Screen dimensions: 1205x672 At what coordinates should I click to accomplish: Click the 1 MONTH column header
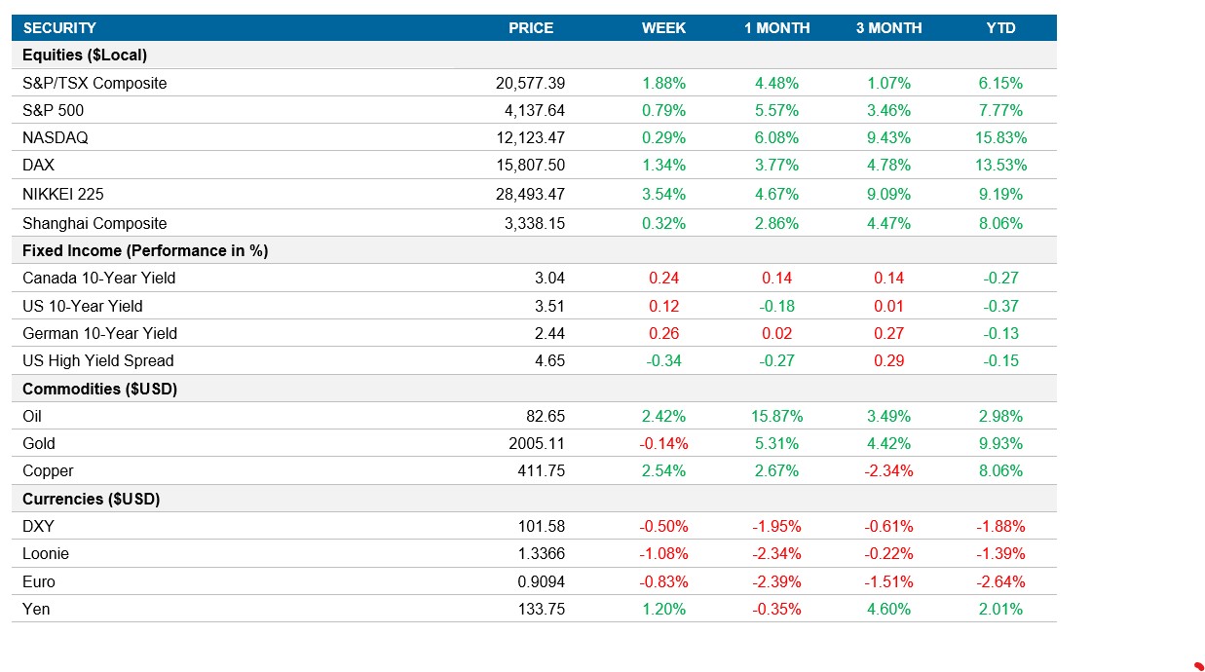[x=776, y=28]
